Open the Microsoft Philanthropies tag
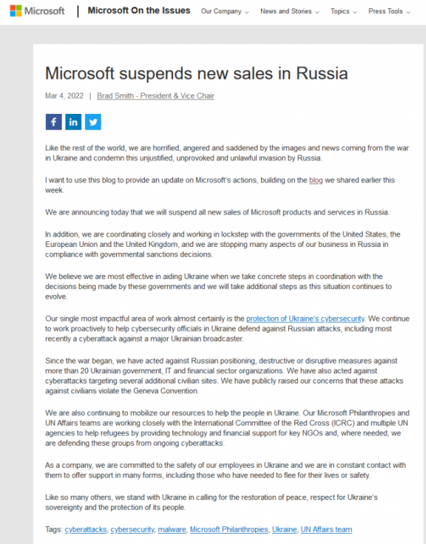Screen dimensions: 426x544 point(229,530)
